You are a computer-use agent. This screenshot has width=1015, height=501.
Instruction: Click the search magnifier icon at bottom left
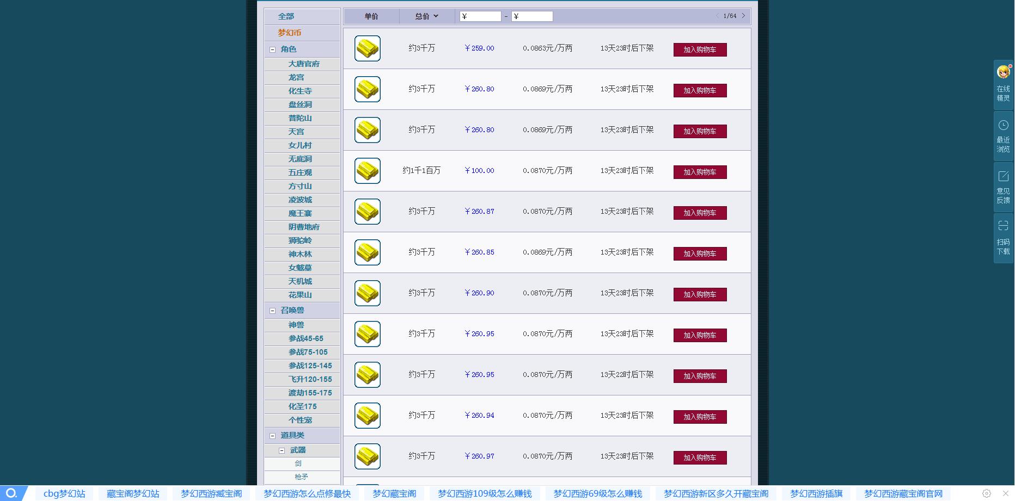(x=11, y=493)
